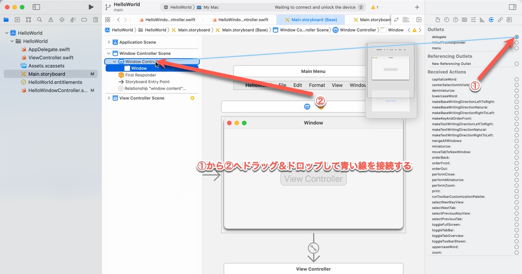
Task: Collapse the Window Controller outline item
Action: (x=115, y=62)
